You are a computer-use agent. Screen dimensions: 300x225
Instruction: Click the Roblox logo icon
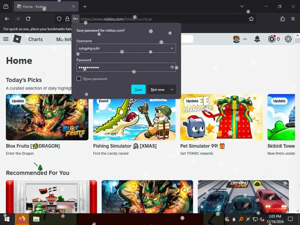click(17, 39)
